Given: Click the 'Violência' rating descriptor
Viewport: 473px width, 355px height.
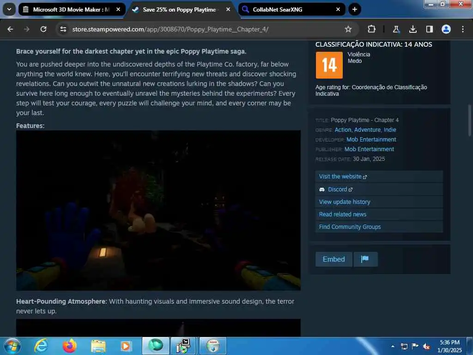Looking at the screenshot, I should (358, 55).
